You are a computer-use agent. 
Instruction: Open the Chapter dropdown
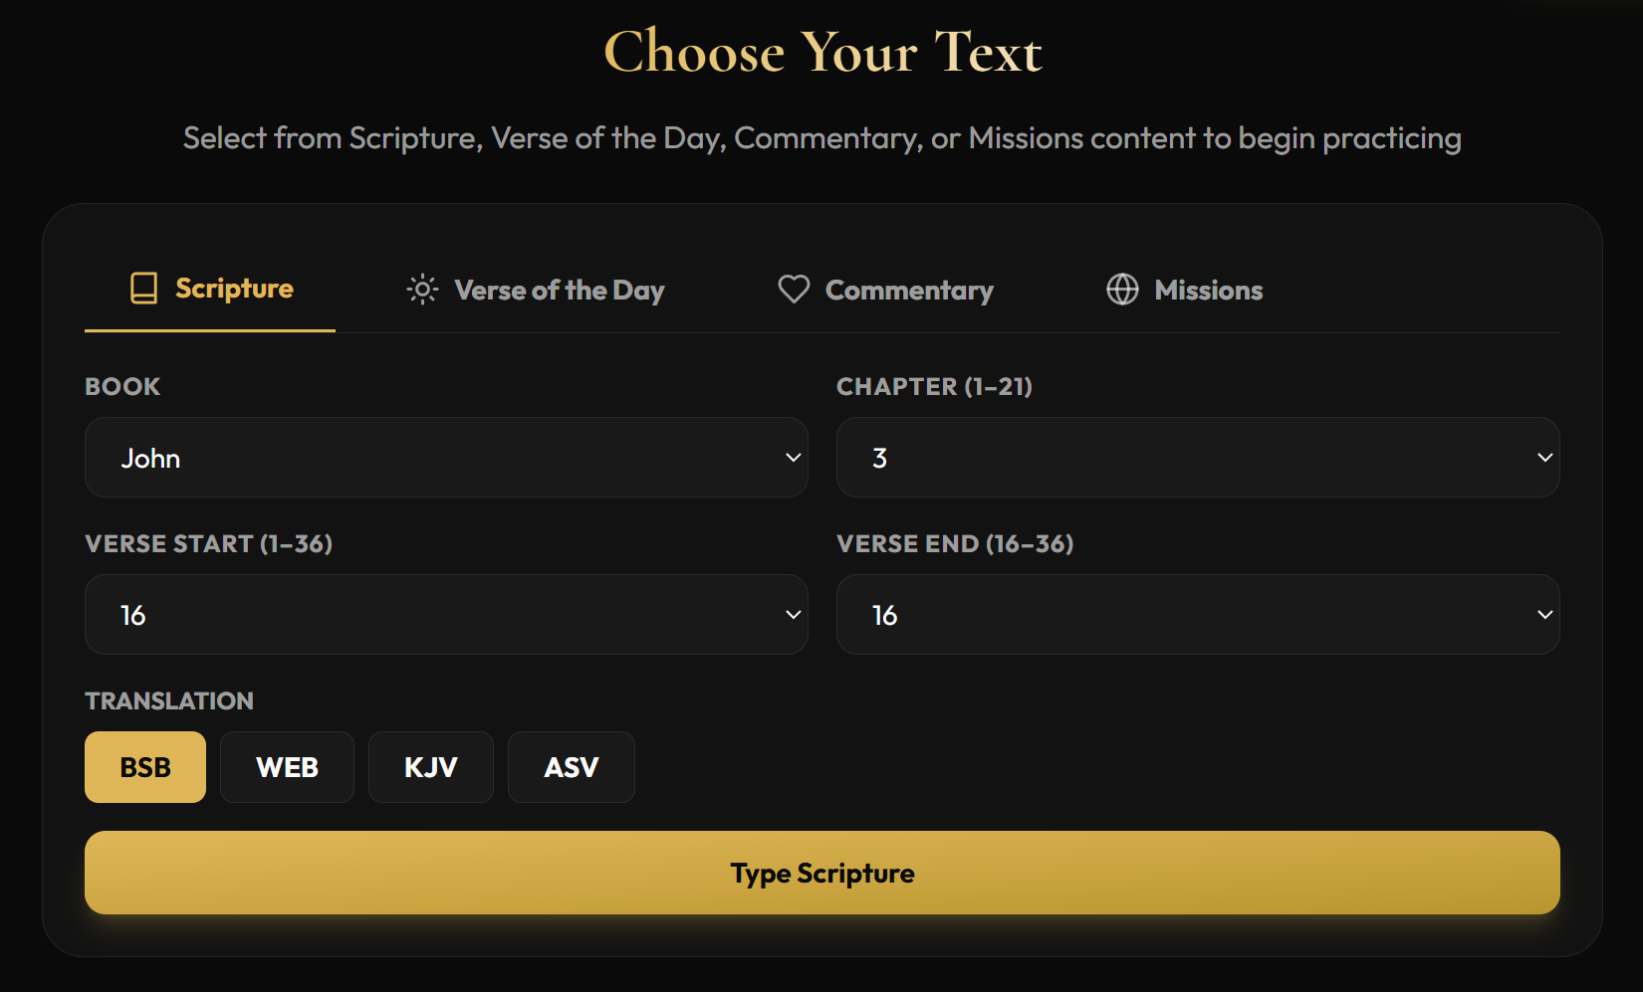(x=1198, y=458)
